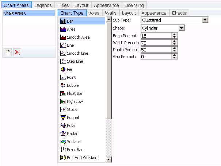Click the Width Percent input field
The height and width of the screenshot is (166, 221).
point(156,43)
